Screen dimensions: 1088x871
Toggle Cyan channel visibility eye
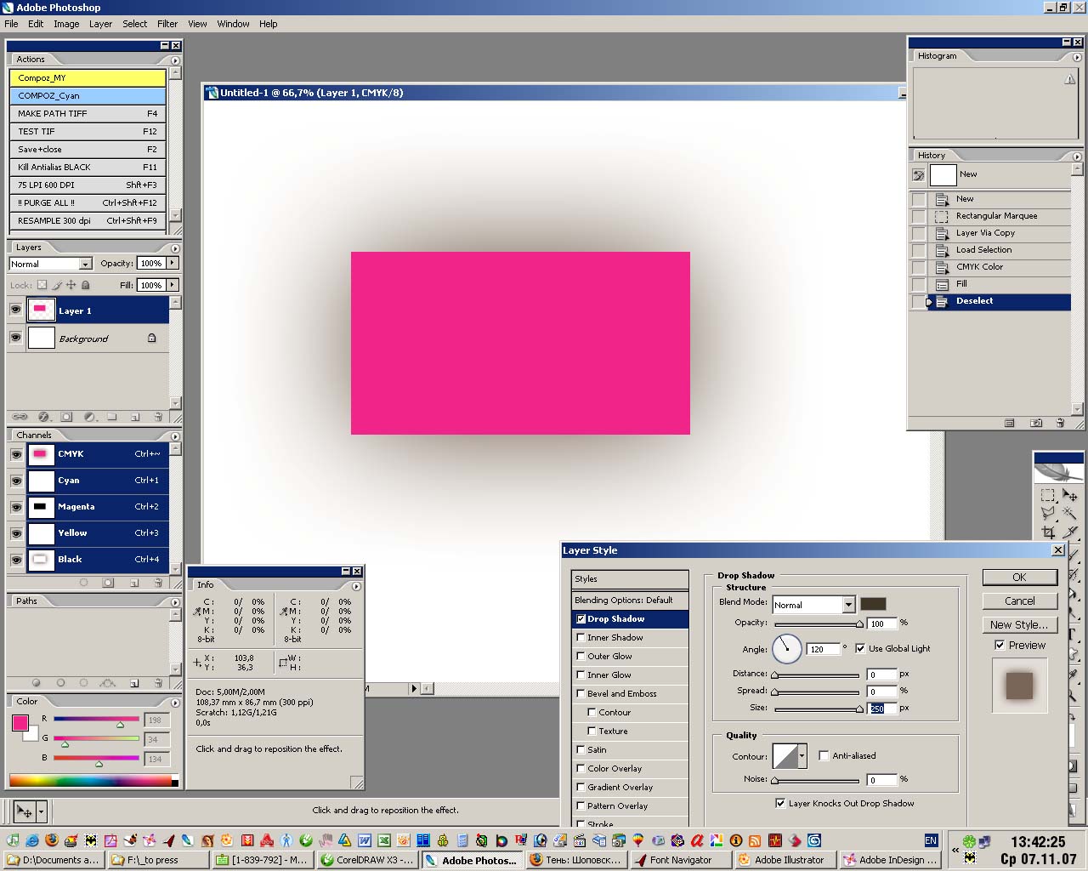[x=15, y=481]
